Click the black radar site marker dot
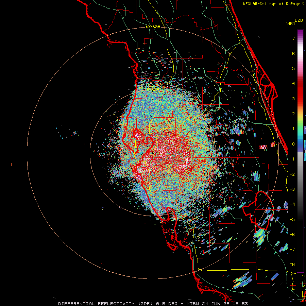Image resolution: width=306 pixels, height=306 pixels. coord(153,153)
